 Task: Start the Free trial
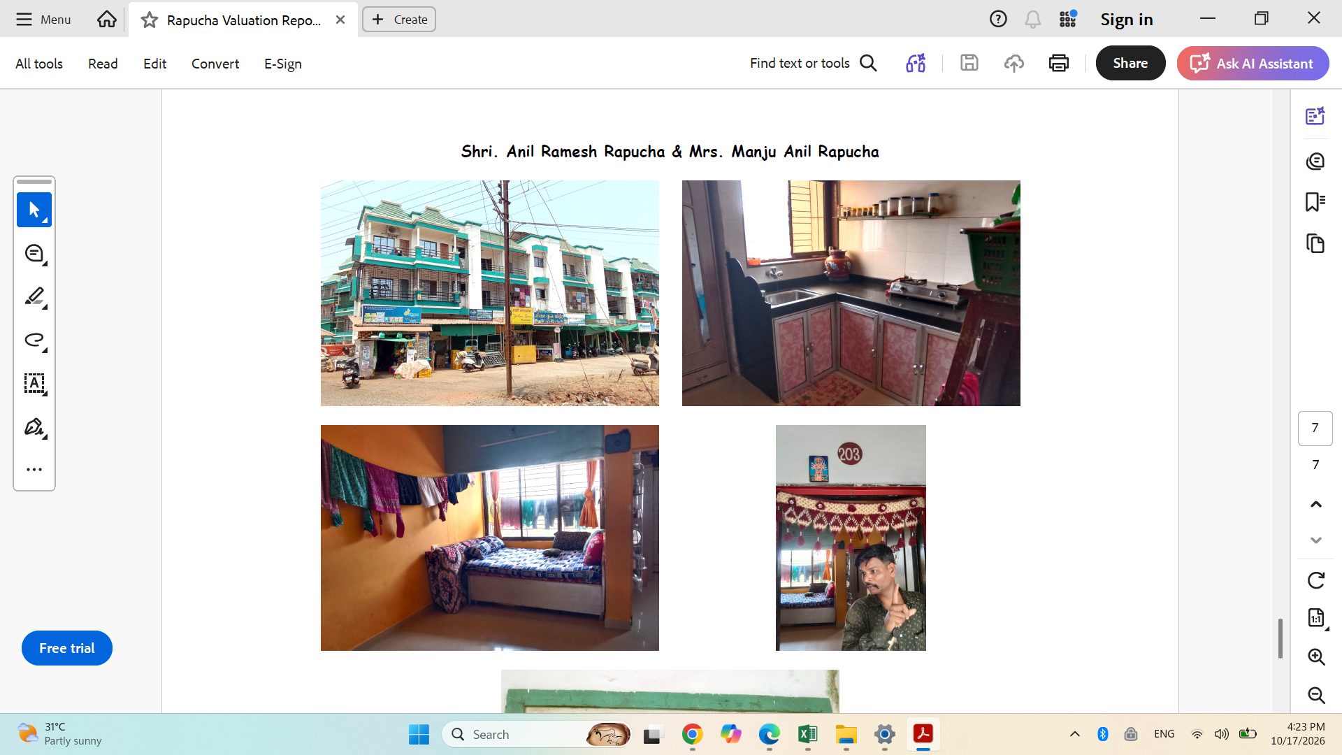click(67, 648)
